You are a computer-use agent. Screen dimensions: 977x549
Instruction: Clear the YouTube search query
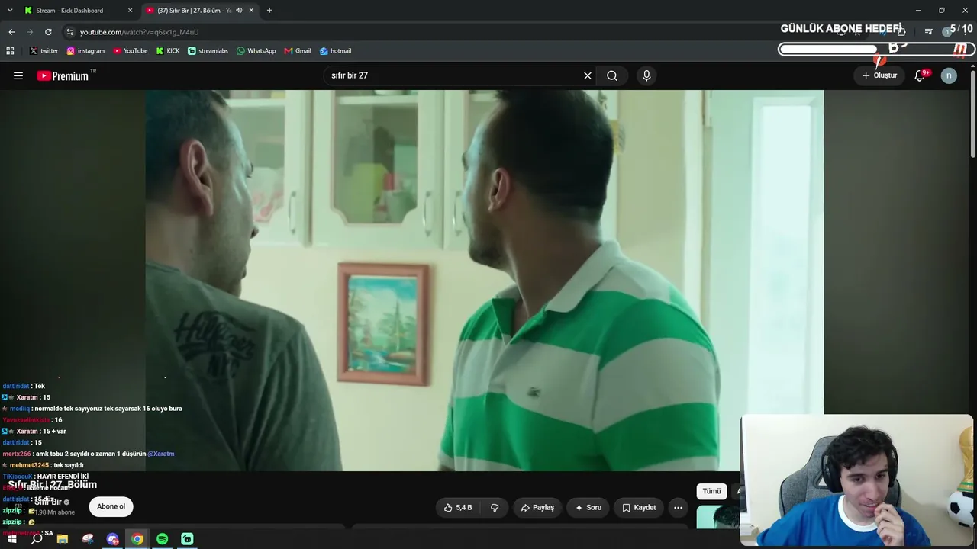(588, 75)
